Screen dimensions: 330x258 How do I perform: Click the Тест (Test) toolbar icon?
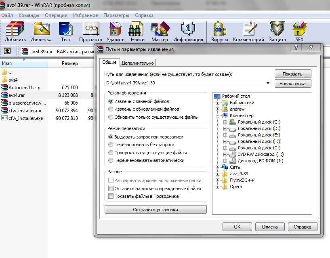(66, 29)
